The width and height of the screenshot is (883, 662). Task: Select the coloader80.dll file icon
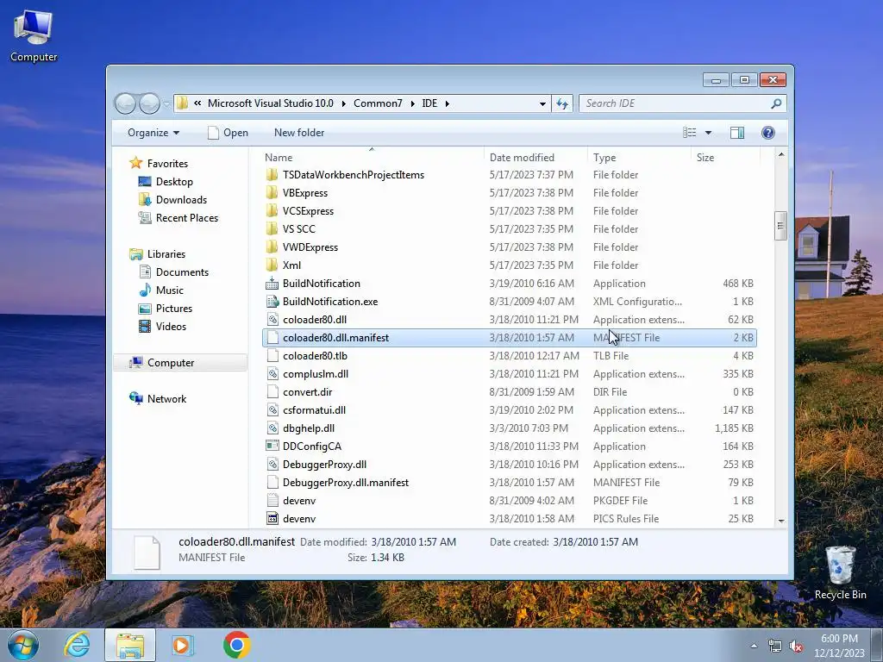tap(272, 320)
